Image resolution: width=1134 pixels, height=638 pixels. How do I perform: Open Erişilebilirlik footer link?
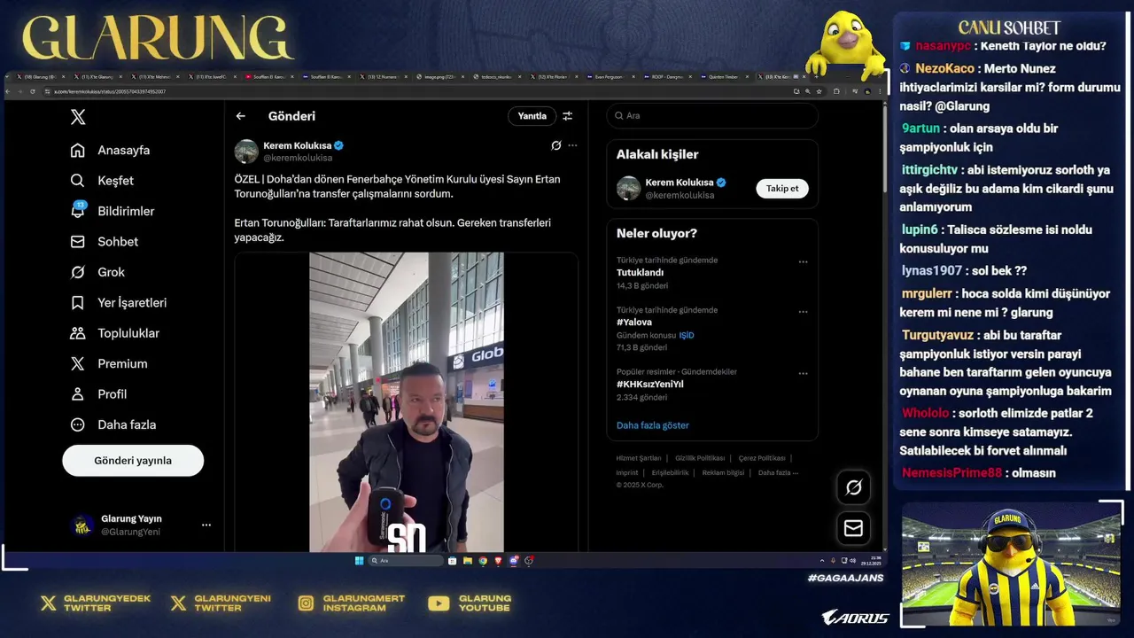pos(670,472)
